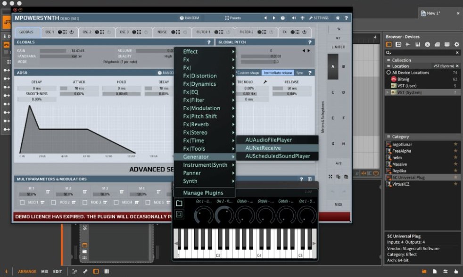
Task: Toggle OSC 1 power button
Action: click(x=72, y=32)
